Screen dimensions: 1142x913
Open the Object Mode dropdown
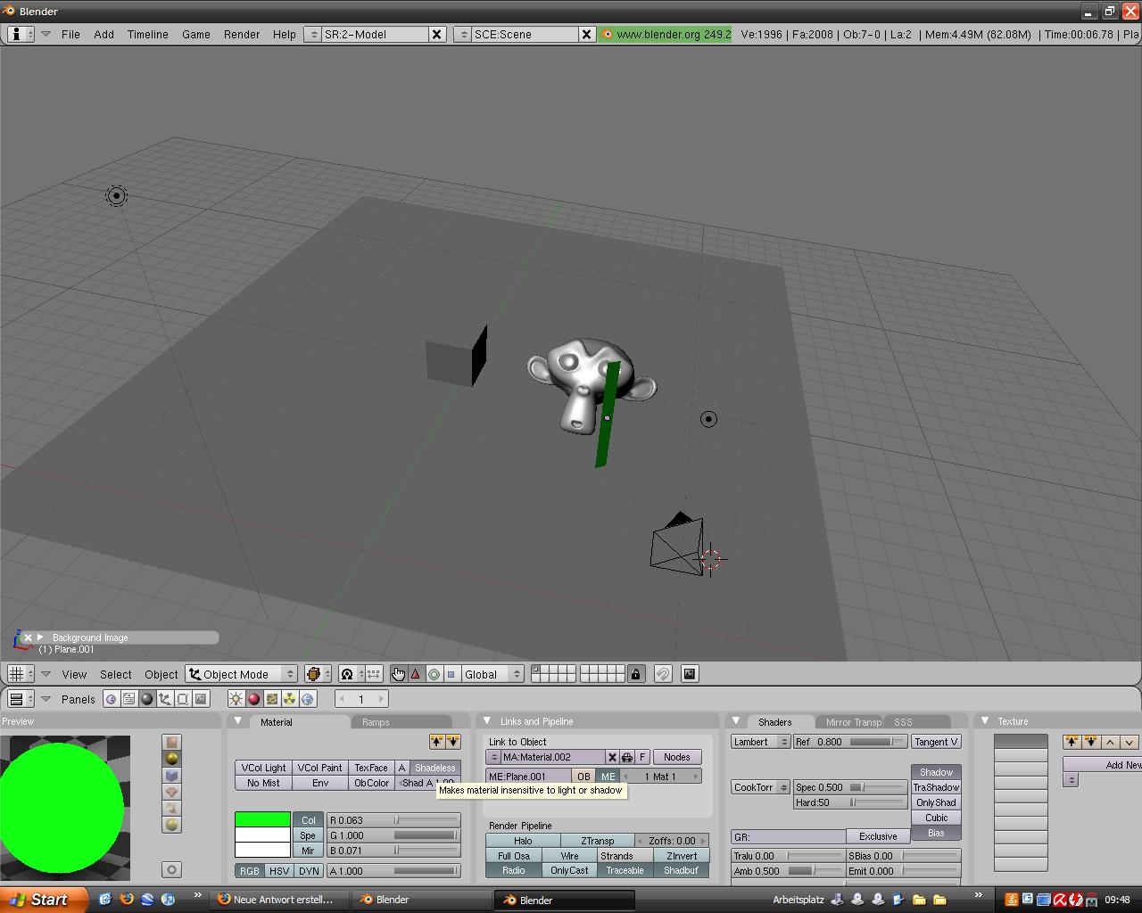pos(241,674)
